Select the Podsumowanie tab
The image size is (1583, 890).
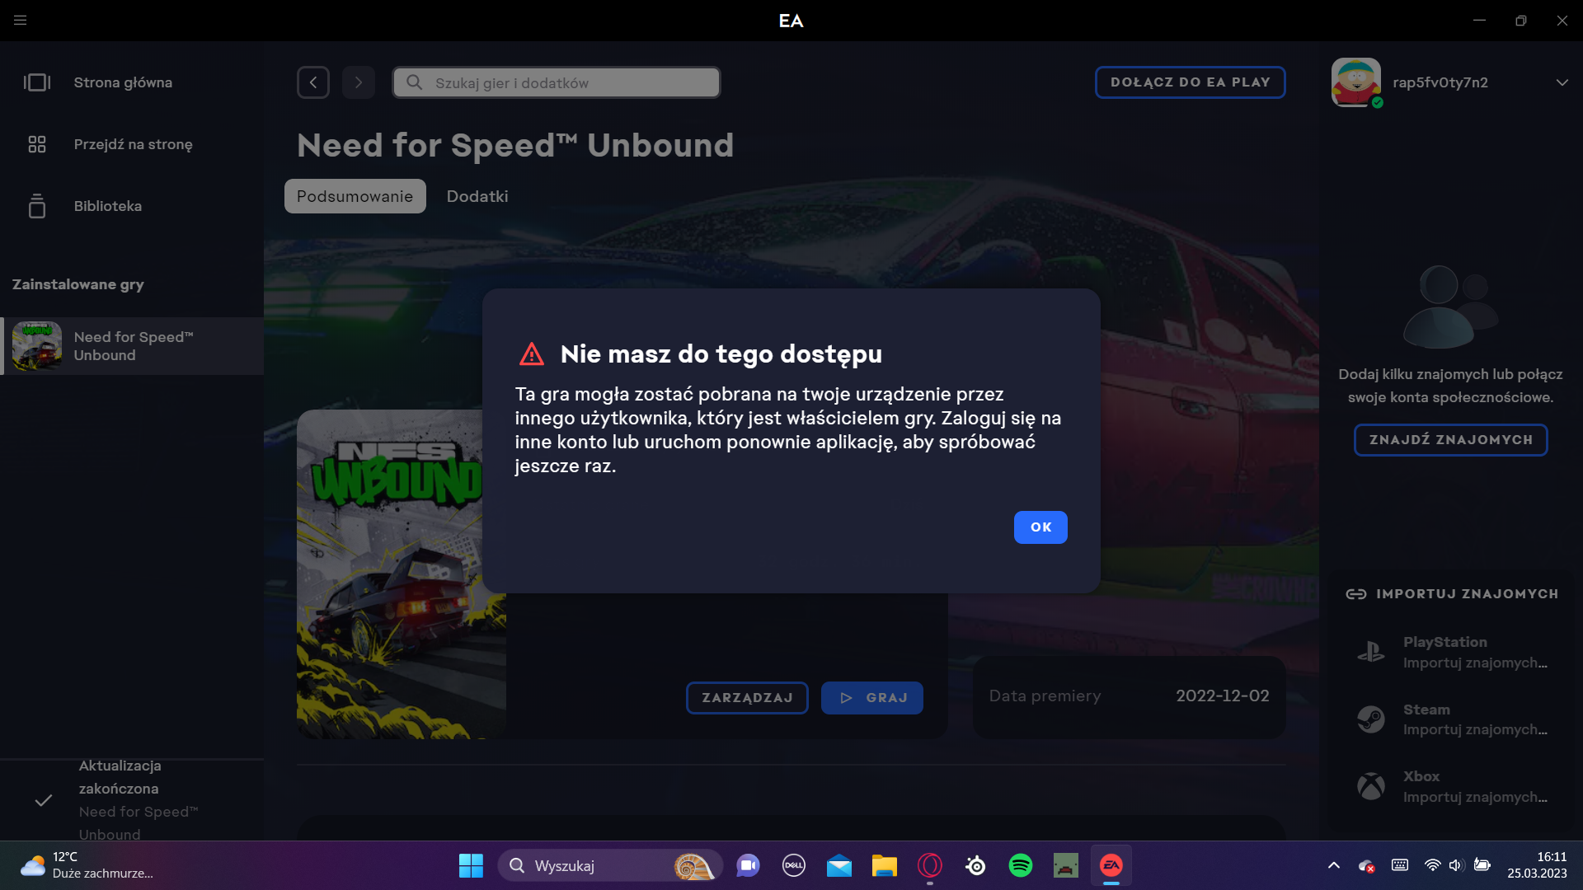click(x=355, y=196)
